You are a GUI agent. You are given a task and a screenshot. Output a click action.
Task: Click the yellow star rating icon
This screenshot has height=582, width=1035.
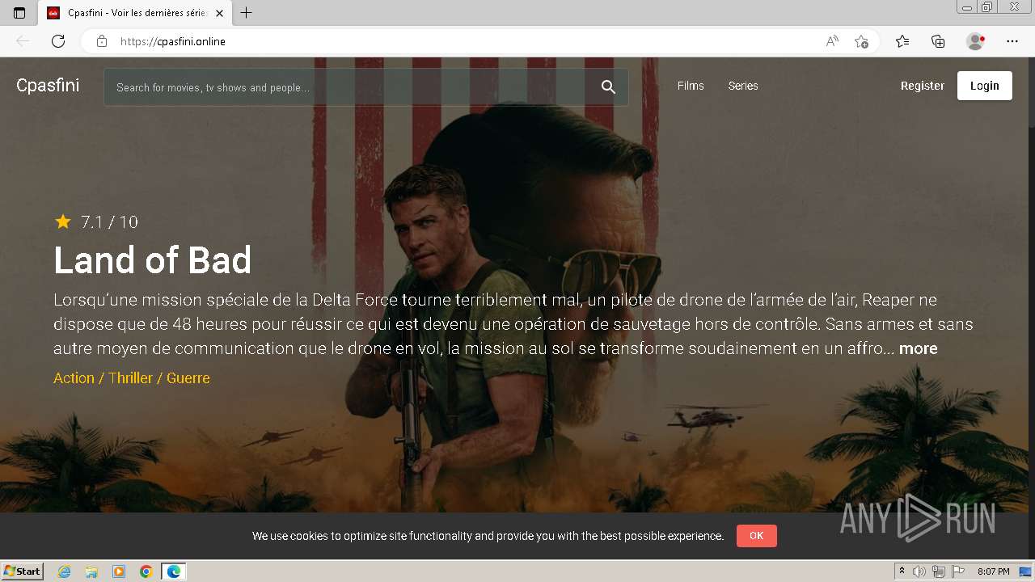tap(63, 221)
